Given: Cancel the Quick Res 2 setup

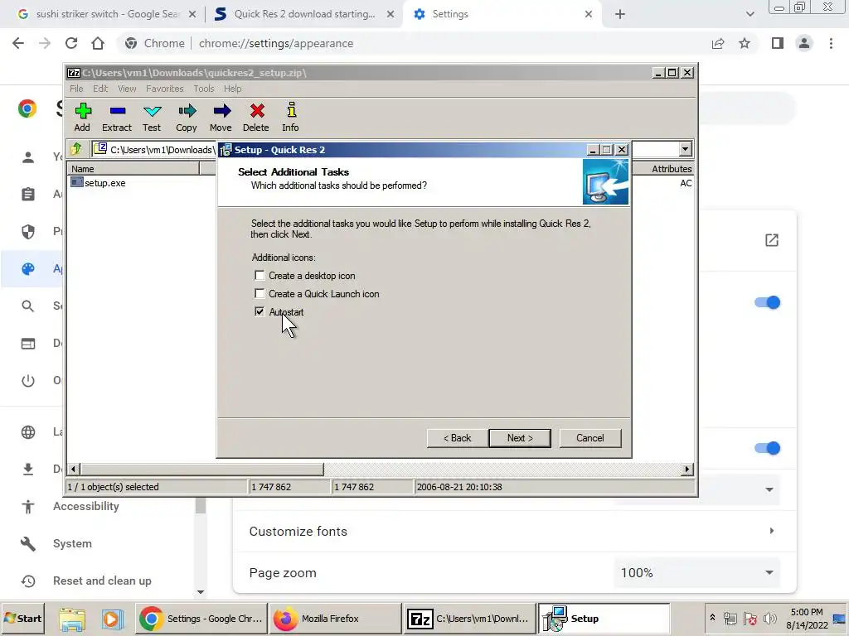Looking at the screenshot, I should (x=589, y=438).
